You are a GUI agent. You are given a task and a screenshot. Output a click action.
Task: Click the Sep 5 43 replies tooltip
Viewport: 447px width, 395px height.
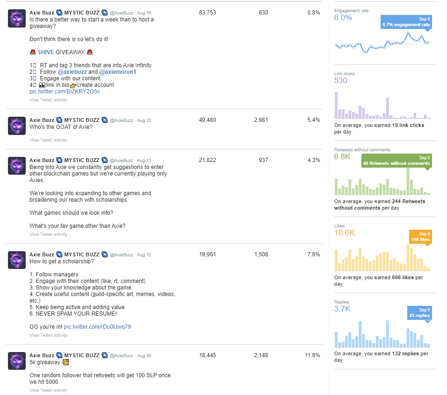[419, 313]
